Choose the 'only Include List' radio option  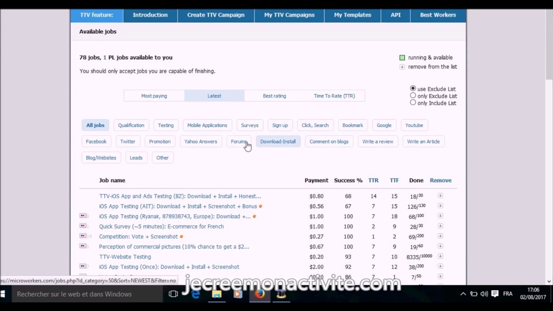[x=413, y=102]
